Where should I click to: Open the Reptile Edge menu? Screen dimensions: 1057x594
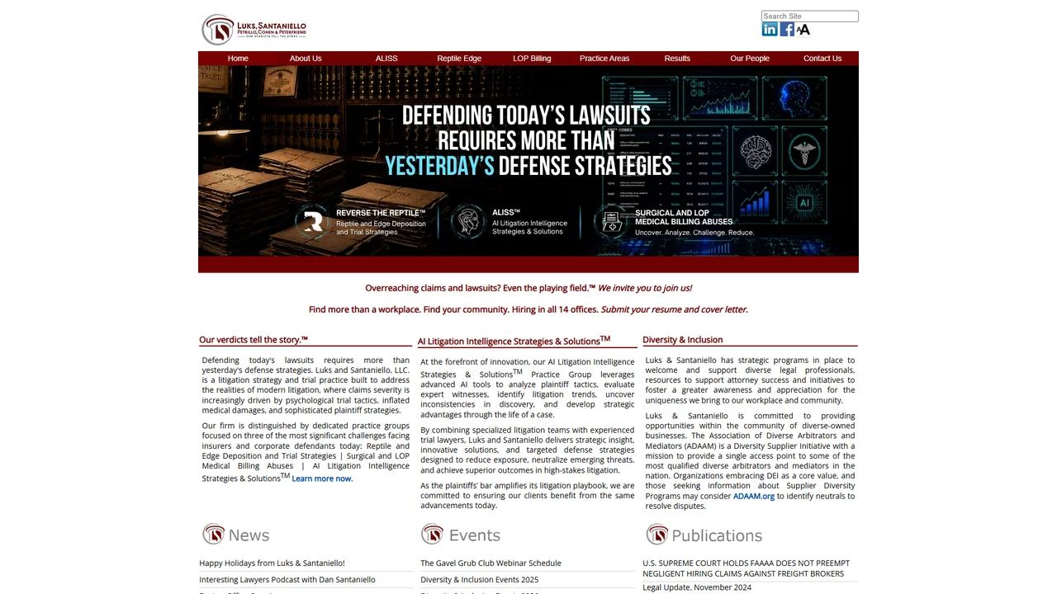coord(459,59)
